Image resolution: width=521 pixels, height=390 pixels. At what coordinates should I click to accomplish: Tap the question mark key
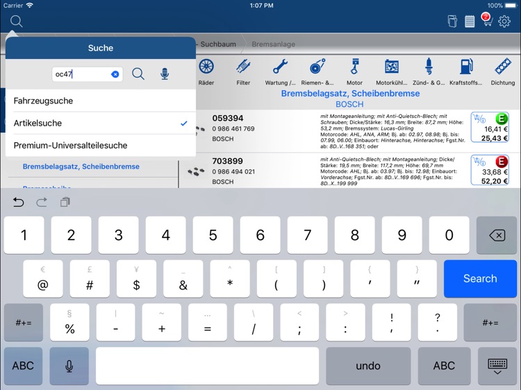438,323
